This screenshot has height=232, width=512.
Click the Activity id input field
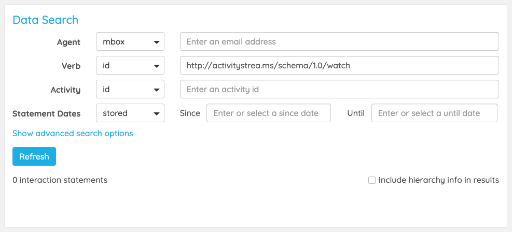(339, 89)
